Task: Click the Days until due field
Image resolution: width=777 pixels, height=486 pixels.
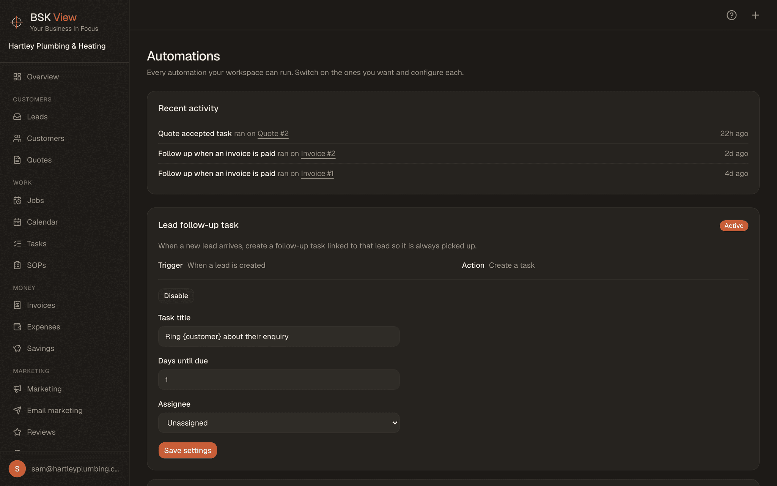Action: [279, 380]
